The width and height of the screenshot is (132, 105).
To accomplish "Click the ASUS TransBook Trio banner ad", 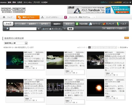I will pos(98,10).
